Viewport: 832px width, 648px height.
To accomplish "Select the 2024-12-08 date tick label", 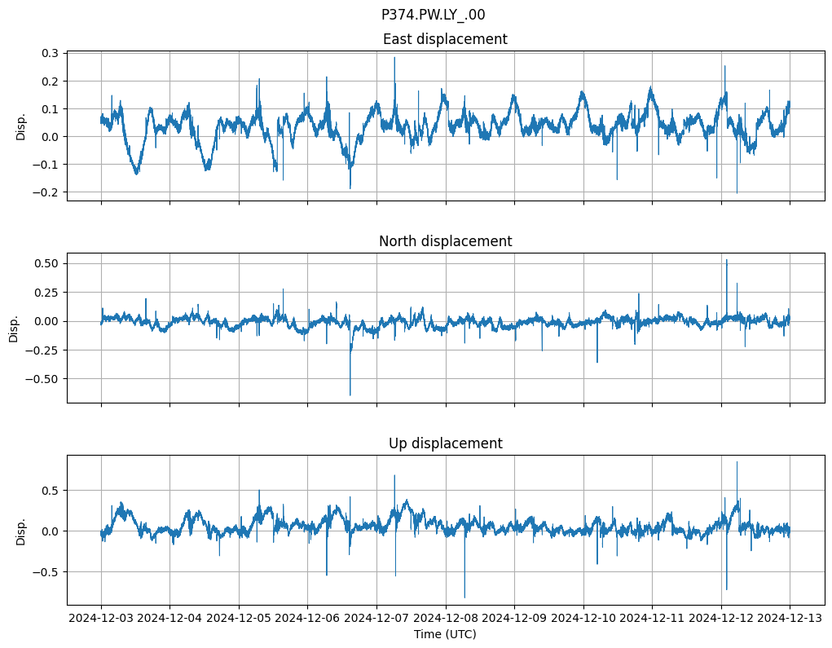I will tap(446, 619).
